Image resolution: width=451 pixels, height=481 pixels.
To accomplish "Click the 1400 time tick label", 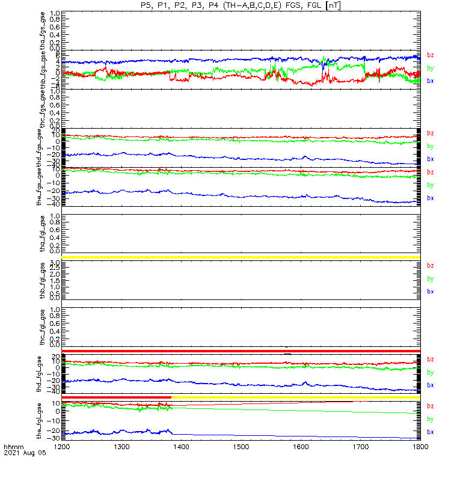I will click(182, 447).
